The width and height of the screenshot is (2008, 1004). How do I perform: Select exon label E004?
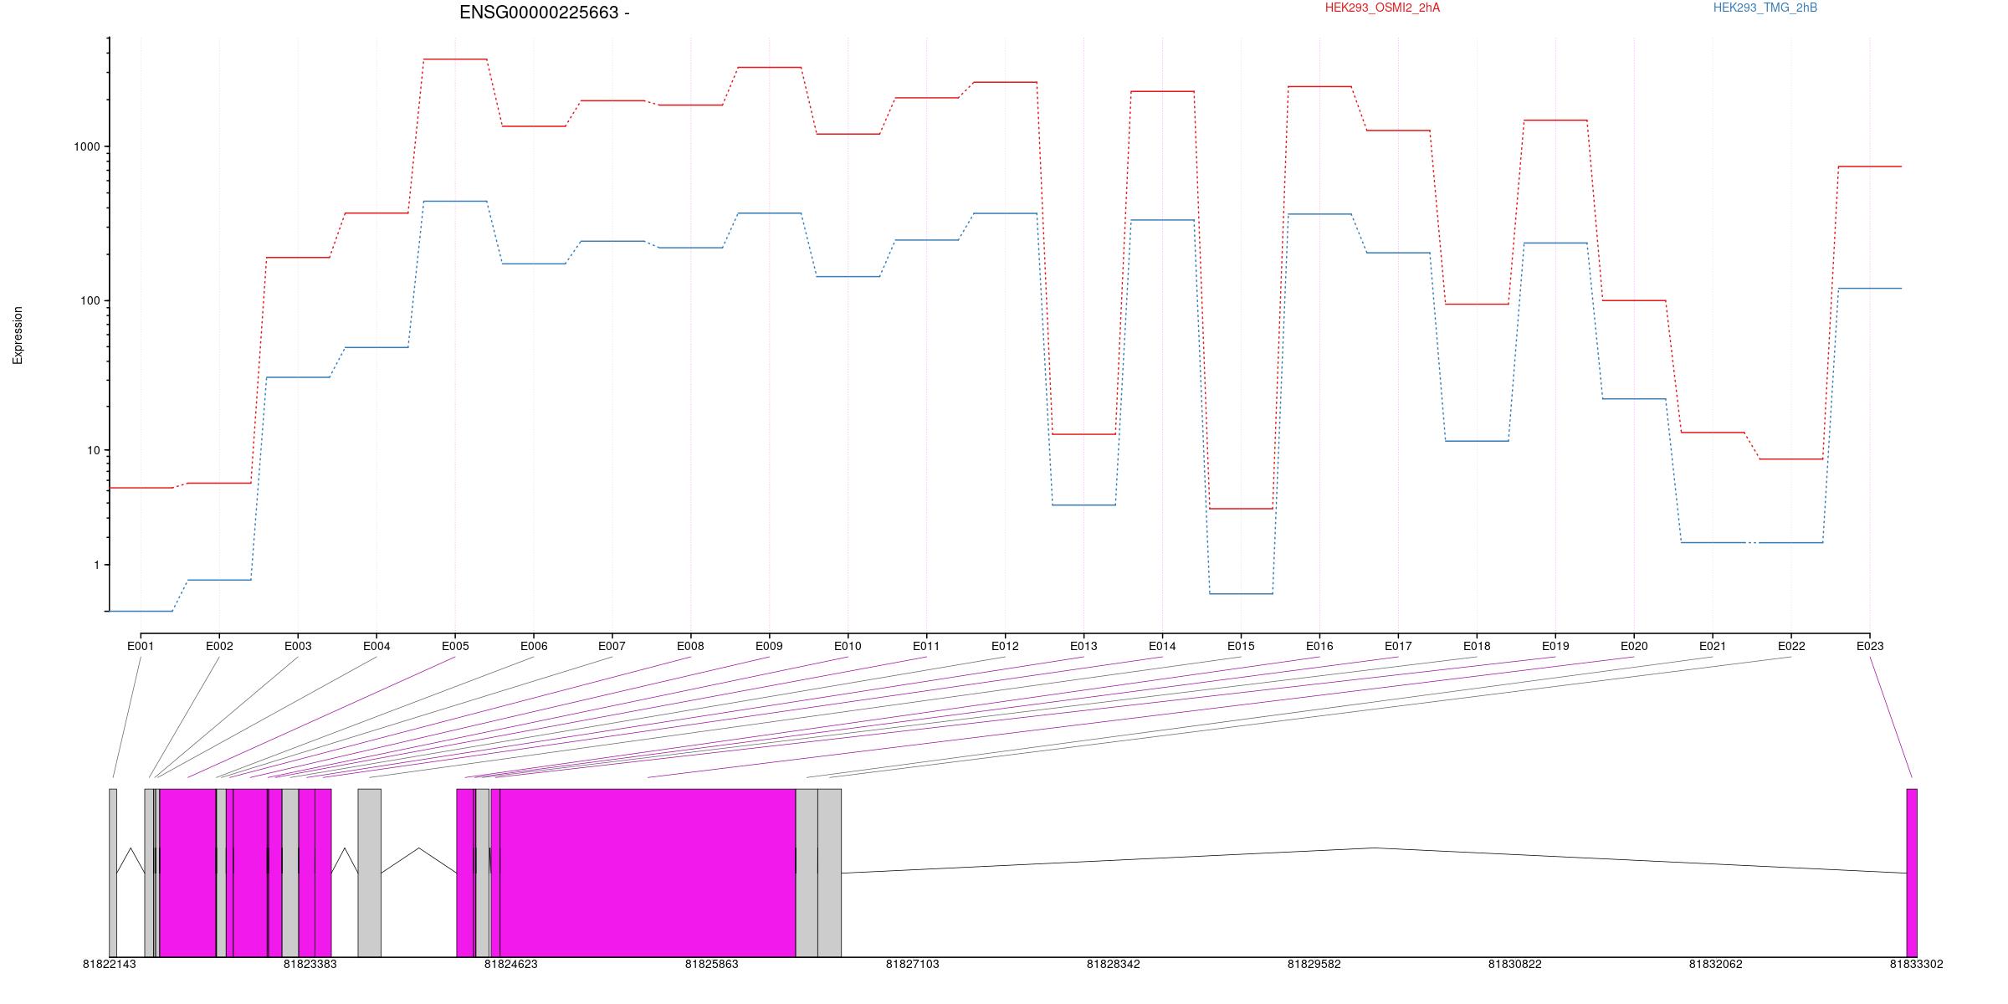tap(376, 646)
